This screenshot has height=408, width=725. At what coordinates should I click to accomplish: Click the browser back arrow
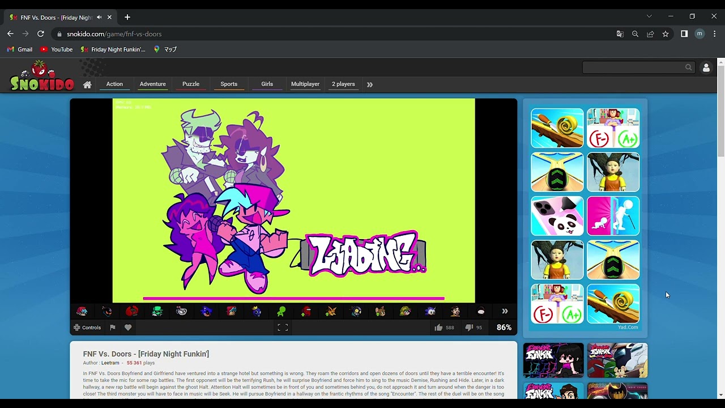[10, 34]
